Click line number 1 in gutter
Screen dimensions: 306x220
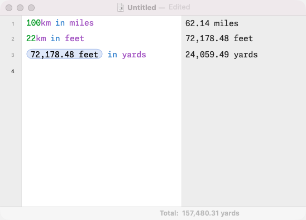click(x=13, y=24)
